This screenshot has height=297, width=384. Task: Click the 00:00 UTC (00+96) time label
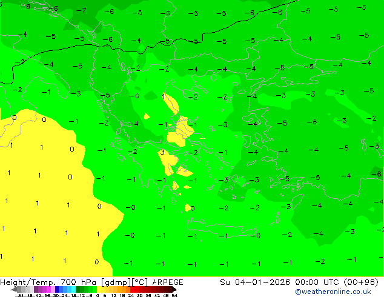[x=337, y=282]
